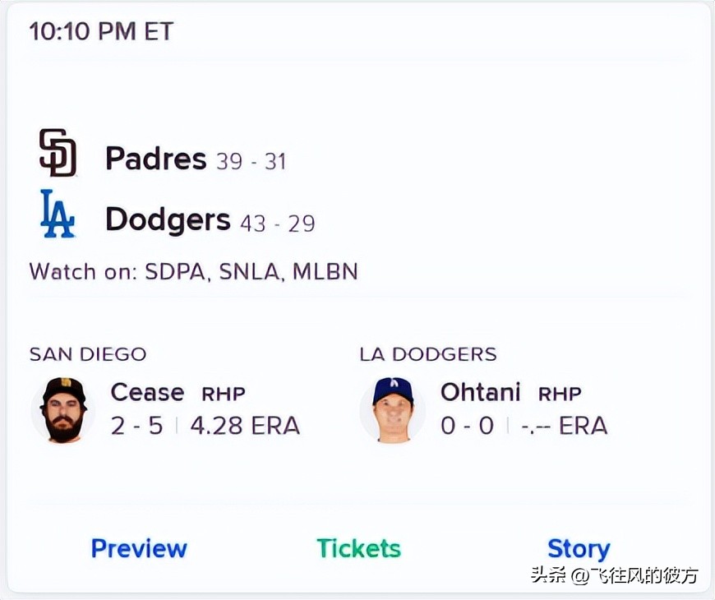The height and width of the screenshot is (600, 715).
Task: Click the LA DODGERS pitcher heading
Action: click(428, 354)
